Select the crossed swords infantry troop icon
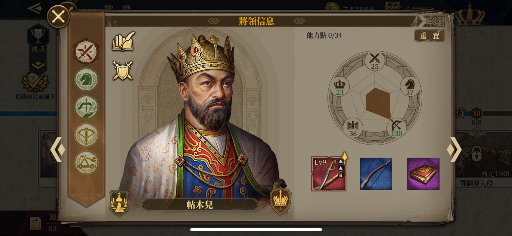This screenshot has width=512, height=236. [86, 52]
